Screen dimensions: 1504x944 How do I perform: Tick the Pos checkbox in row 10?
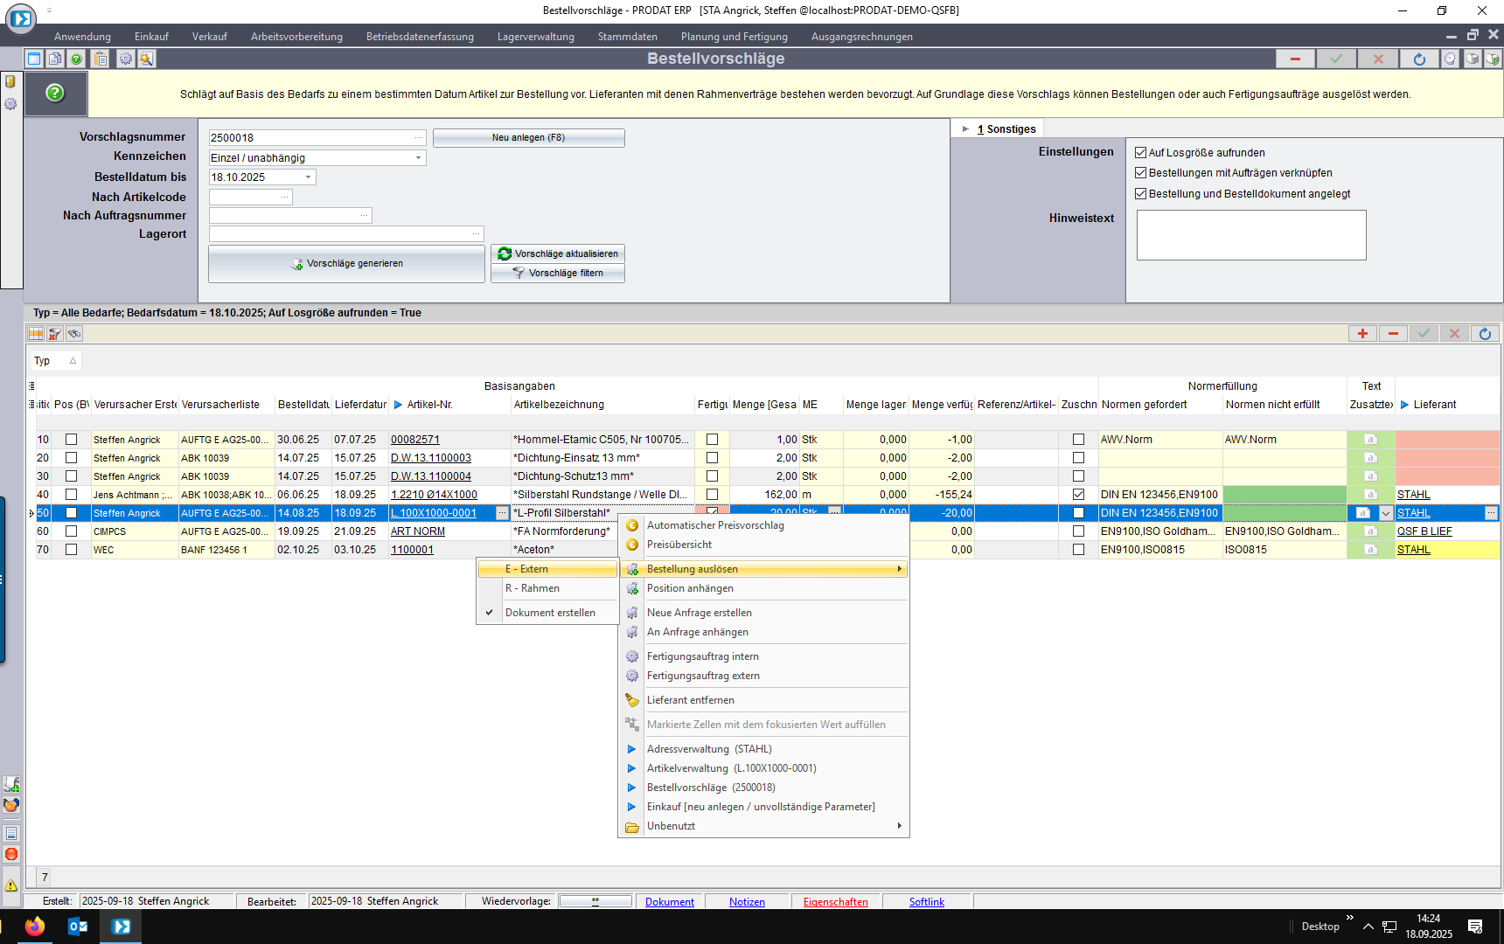tap(72, 440)
